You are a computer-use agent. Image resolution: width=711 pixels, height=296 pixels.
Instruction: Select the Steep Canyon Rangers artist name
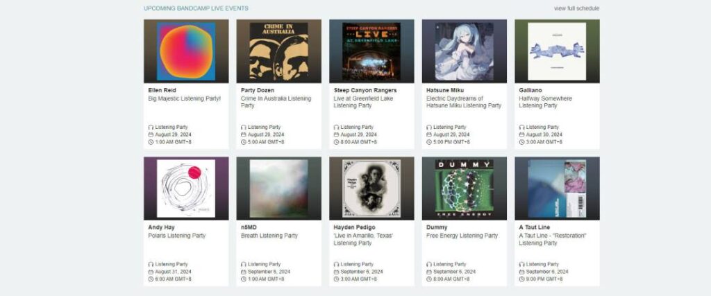[x=365, y=91]
